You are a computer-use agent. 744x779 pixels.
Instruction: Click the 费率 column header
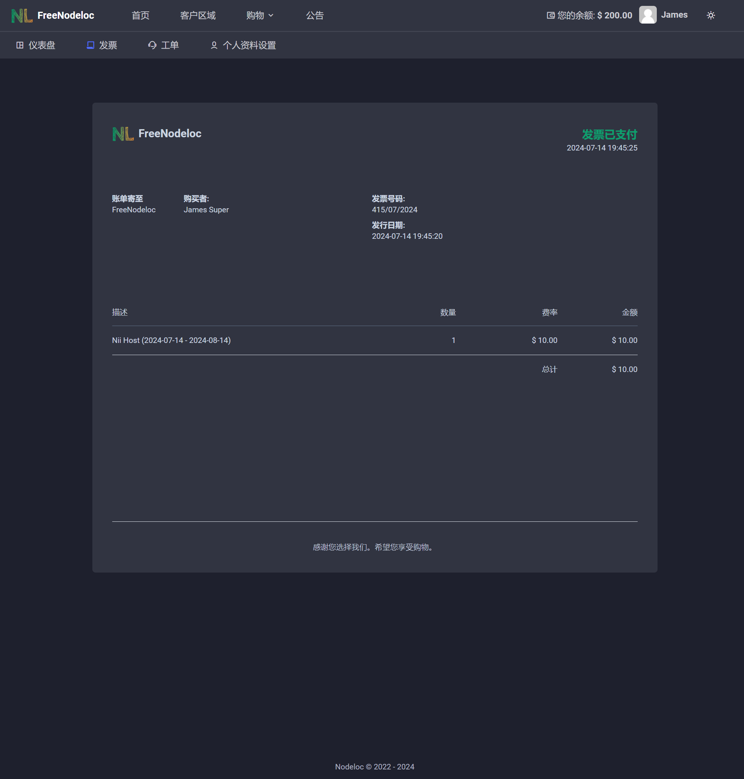(x=550, y=312)
